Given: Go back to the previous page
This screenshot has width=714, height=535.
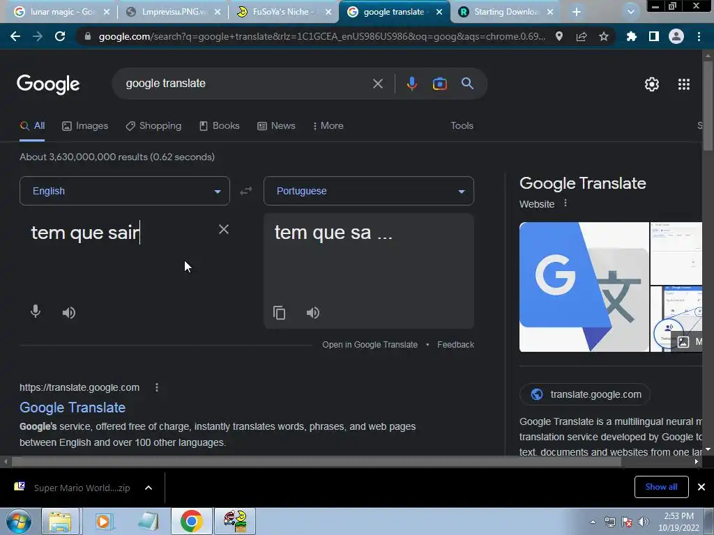Looking at the screenshot, I should [15, 36].
